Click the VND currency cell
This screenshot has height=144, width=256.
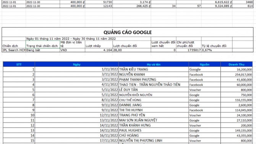click(72, 50)
